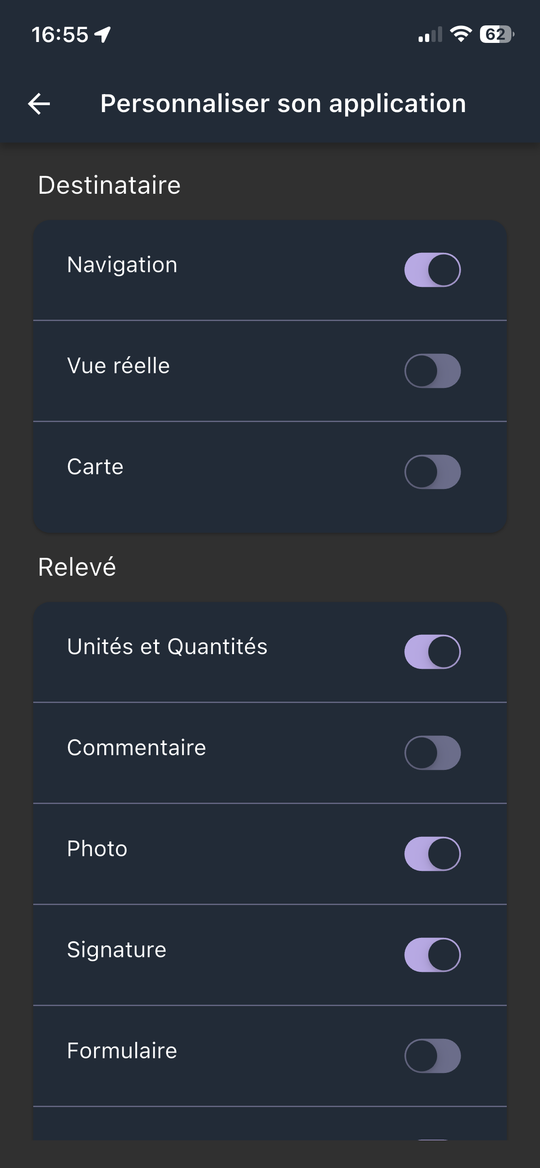The width and height of the screenshot is (540, 1168).
Task: Go back using the arrow icon
Action: (x=39, y=103)
